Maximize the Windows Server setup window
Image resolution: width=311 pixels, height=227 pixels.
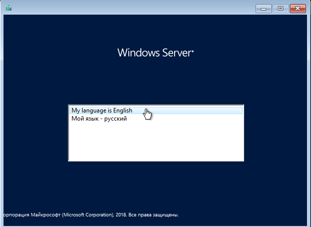[x=280, y=9]
